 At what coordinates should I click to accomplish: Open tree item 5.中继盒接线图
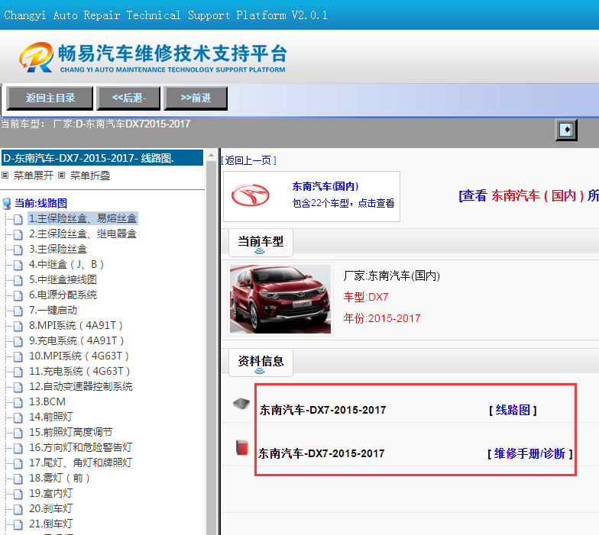click(63, 279)
